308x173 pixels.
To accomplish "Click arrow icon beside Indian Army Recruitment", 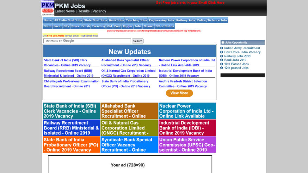I will tap(222, 48).
